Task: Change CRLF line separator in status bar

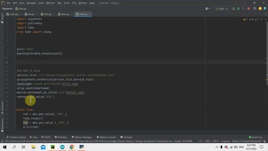Action: pos(208,141)
